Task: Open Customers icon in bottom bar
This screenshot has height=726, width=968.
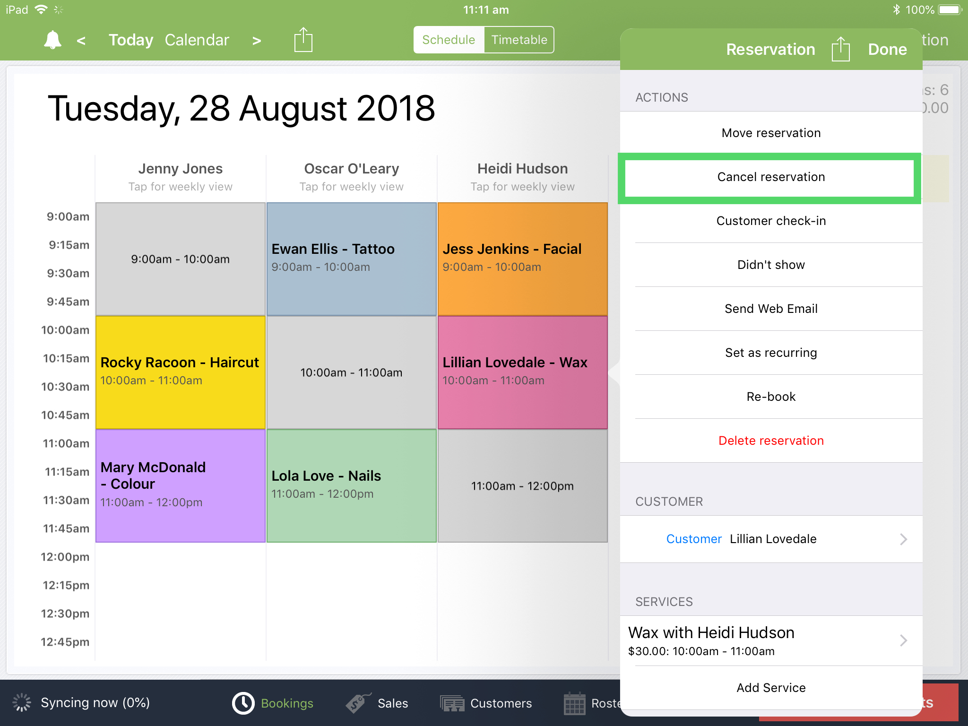Action: [x=452, y=703]
